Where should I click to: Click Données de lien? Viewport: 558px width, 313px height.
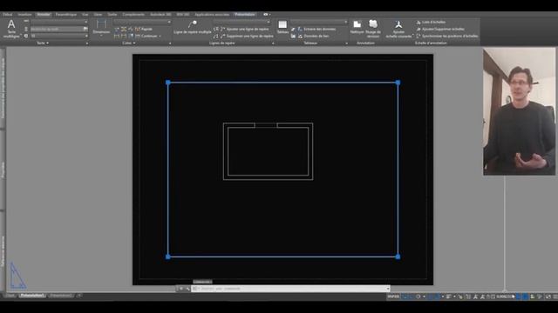[313, 36]
